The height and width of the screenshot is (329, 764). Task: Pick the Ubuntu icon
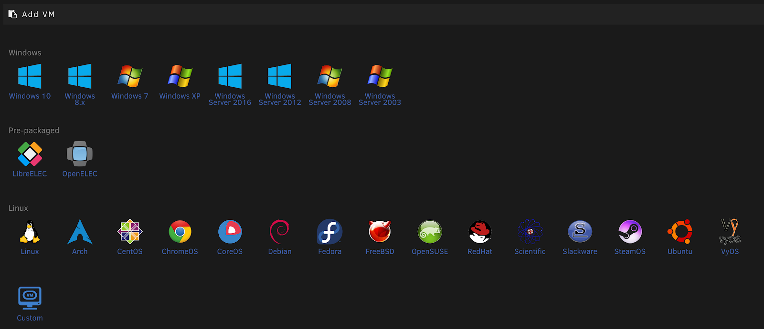tap(680, 232)
